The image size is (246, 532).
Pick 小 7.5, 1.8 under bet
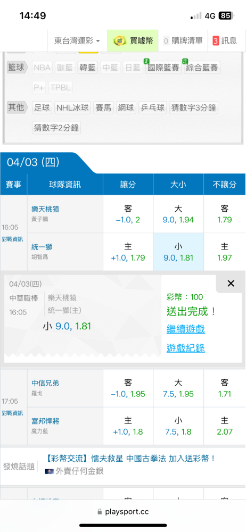pyautogui.click(x=178, y=426)
